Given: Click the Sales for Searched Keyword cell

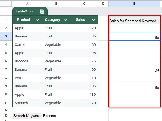Looking at the screenshot, I should pos(134,20).
